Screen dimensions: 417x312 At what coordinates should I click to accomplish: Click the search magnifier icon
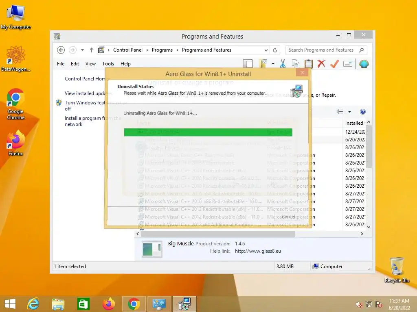362,50
